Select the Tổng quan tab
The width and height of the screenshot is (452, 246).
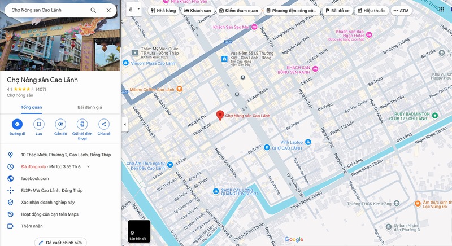point(31,107)
